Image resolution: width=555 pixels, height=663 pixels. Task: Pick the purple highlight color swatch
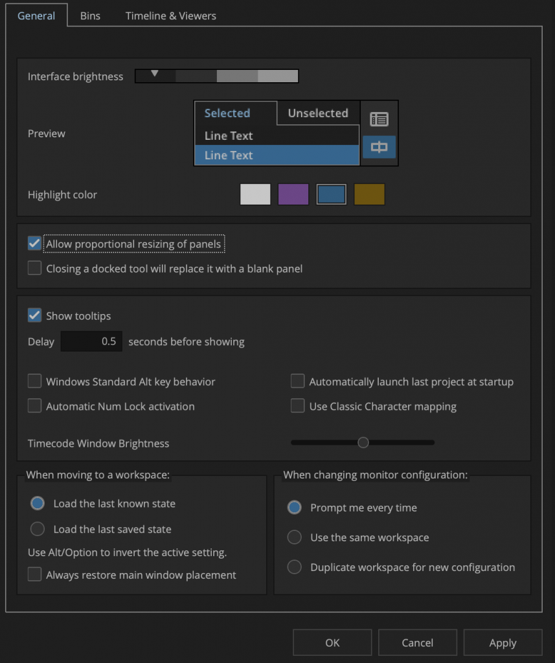coord(293,194)
